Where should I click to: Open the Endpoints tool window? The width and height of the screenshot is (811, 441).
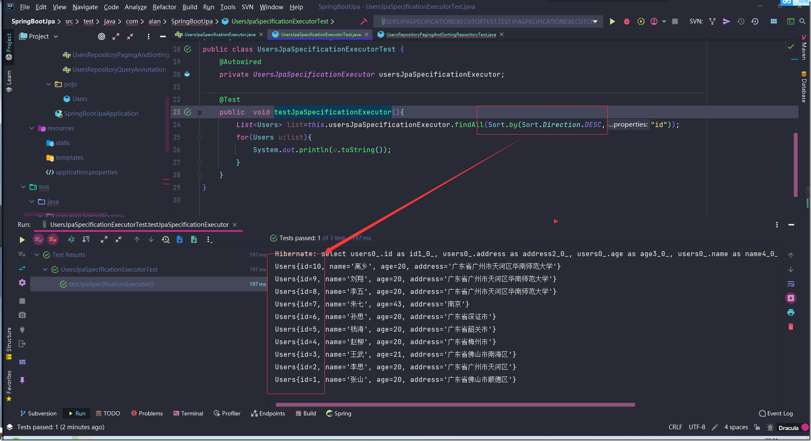pyautogui.click(x=268, y=413)
